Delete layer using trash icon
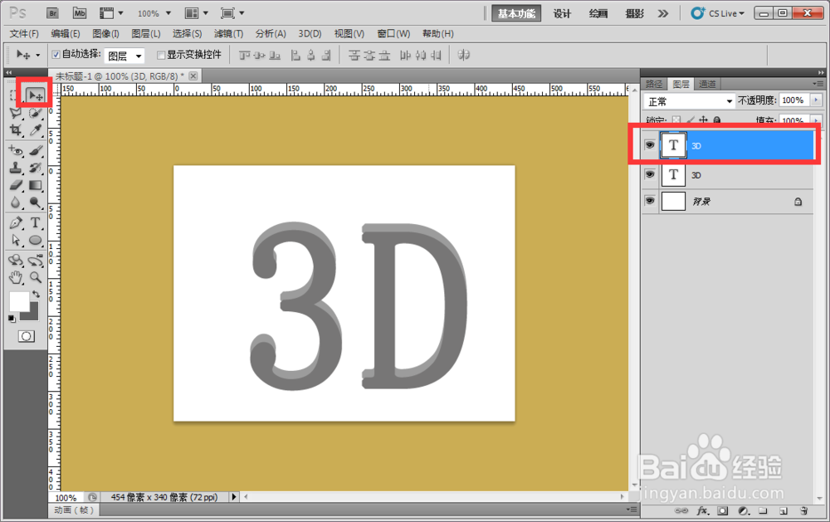This screenshot has height=522, width=830. 803,511
